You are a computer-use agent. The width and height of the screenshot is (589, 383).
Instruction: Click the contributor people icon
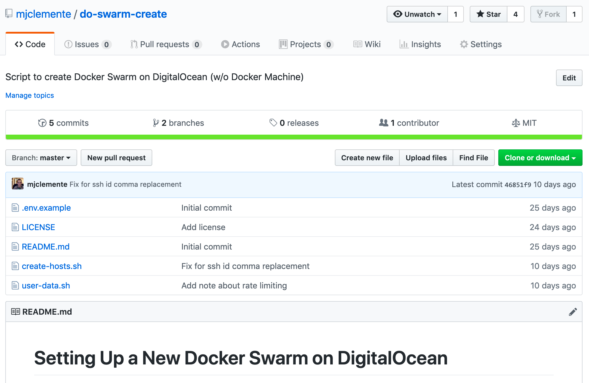coord(383,123)
